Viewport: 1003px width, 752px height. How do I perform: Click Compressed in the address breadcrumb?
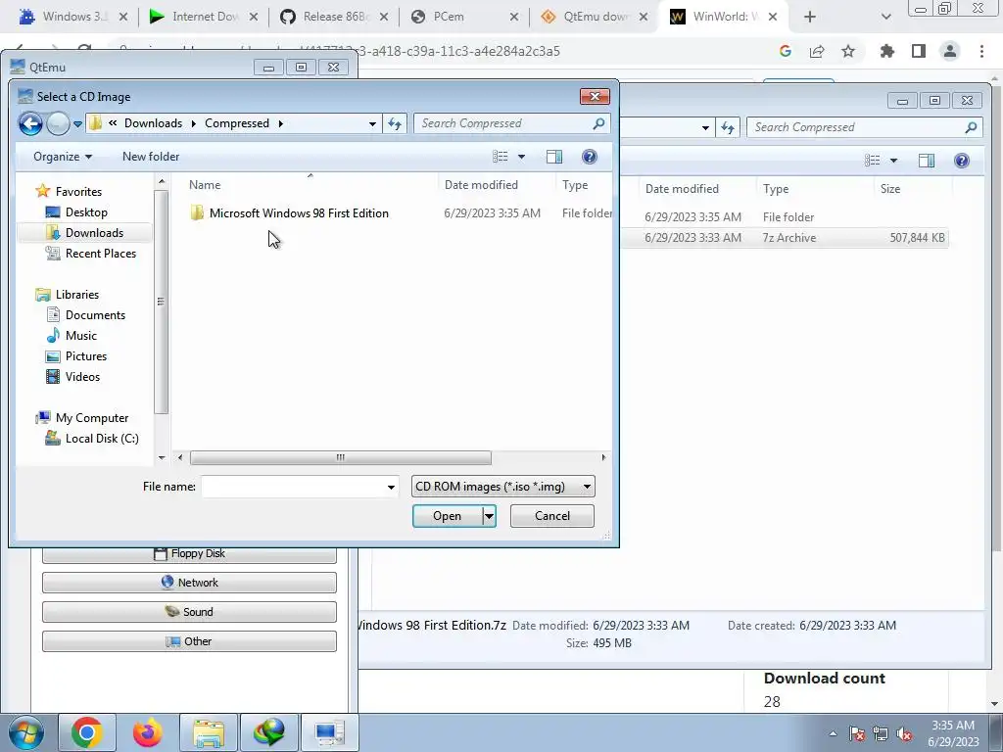[237, 123]
